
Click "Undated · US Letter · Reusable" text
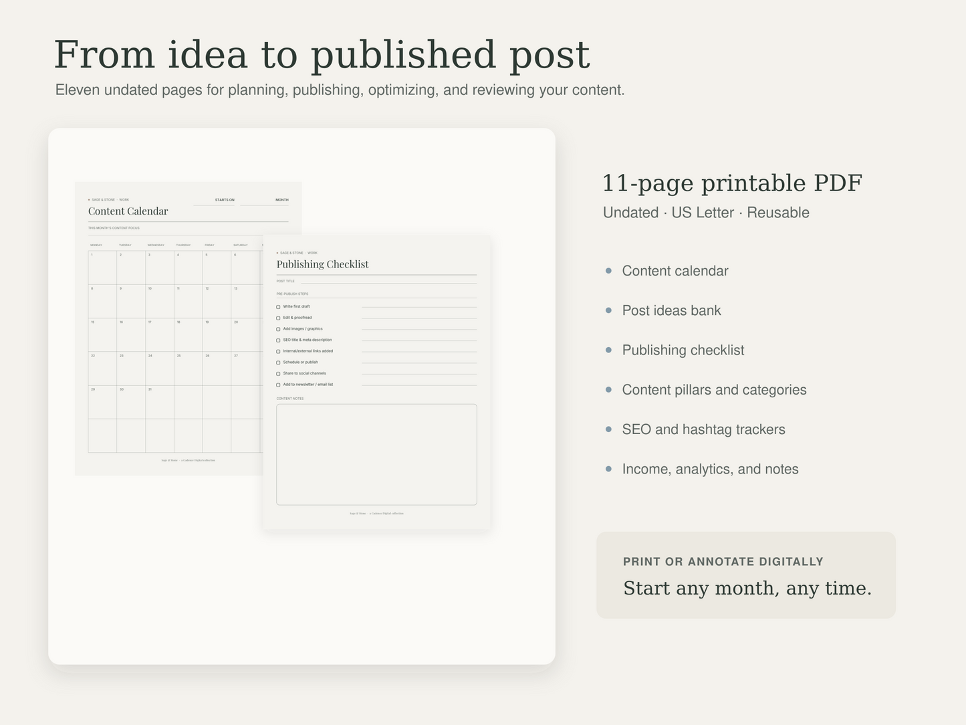tap(706, 213)
